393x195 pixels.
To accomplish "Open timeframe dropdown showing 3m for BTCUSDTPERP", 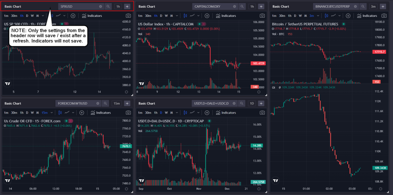I will tap(373, 7).
